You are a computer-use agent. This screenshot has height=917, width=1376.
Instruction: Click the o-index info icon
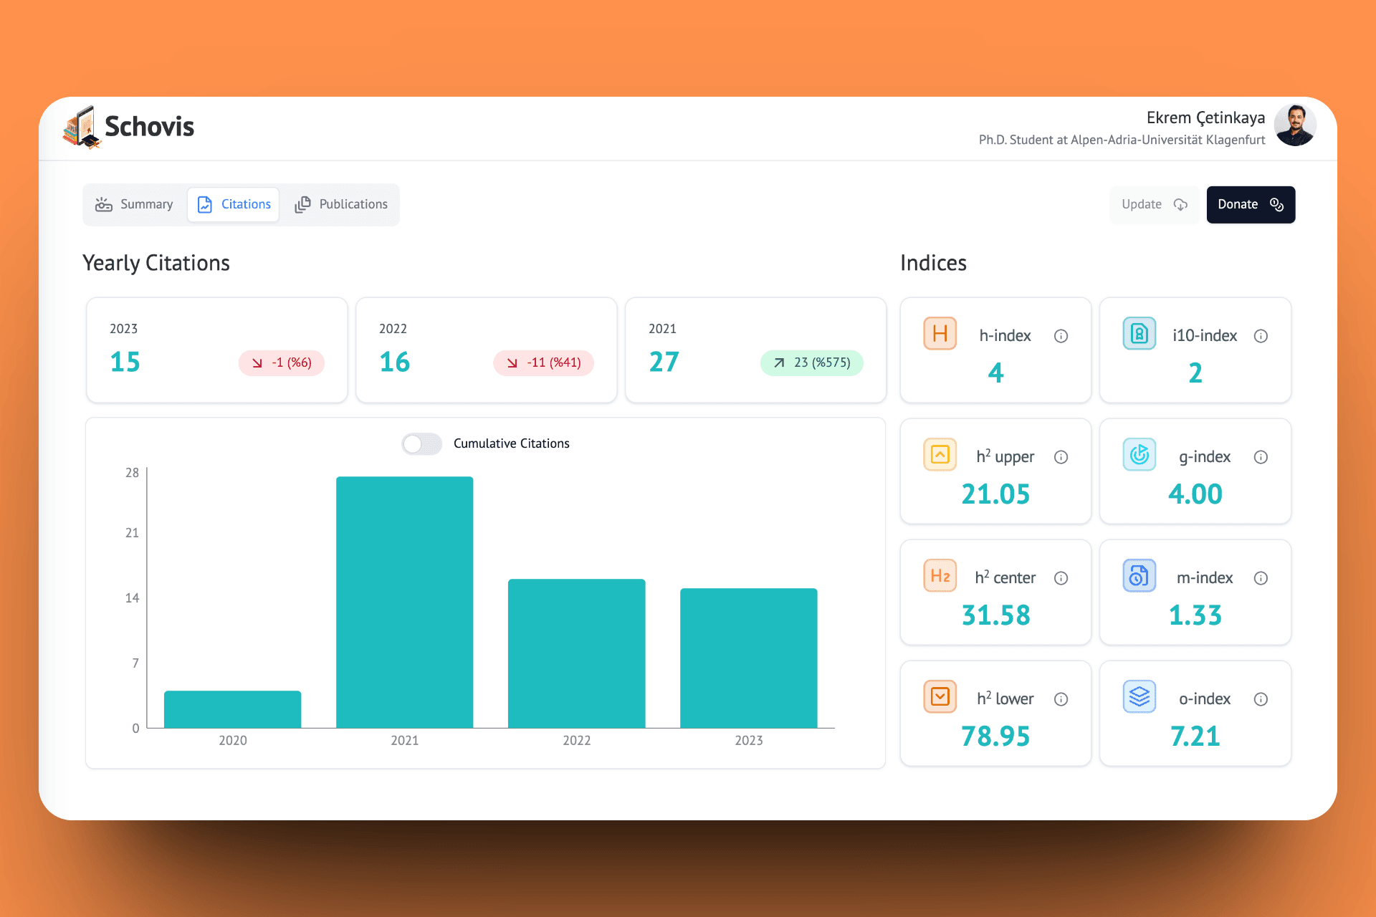[1261, 699]
